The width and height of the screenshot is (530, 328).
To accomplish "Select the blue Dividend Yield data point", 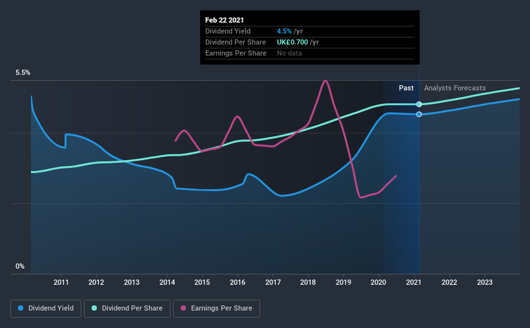I will [x=419, y=114].
